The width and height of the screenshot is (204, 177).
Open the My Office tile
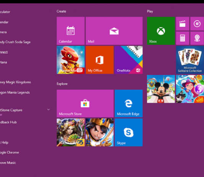pos(100,60)
